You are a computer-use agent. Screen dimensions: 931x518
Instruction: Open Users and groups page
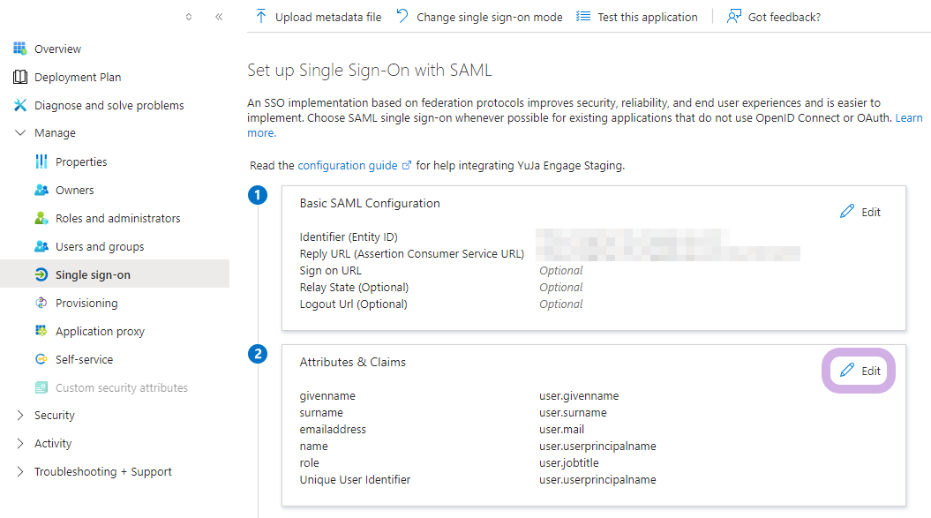click(100, 246)
